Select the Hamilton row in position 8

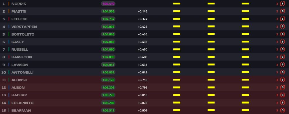(144, 57)
